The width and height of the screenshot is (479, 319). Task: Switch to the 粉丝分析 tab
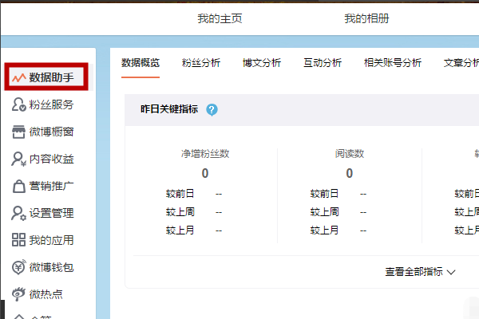click(x=201, y=63)
